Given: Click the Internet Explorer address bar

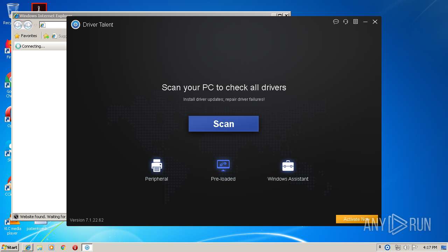Looking at the screenshot, I should click(x=53, y=25).
